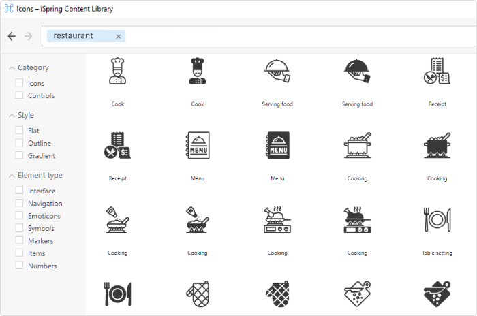This screenshot has width=477, height=316.
Task: Pick the outline cooking pot icon
Action: point(357,145)
